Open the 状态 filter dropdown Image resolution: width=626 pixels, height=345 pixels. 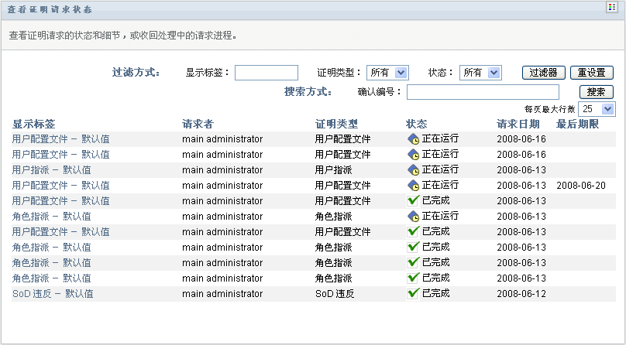(x=480, y=73)
